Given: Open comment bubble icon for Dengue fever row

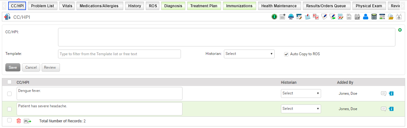Looking at the screenshot, I should (x=383, y=93).
